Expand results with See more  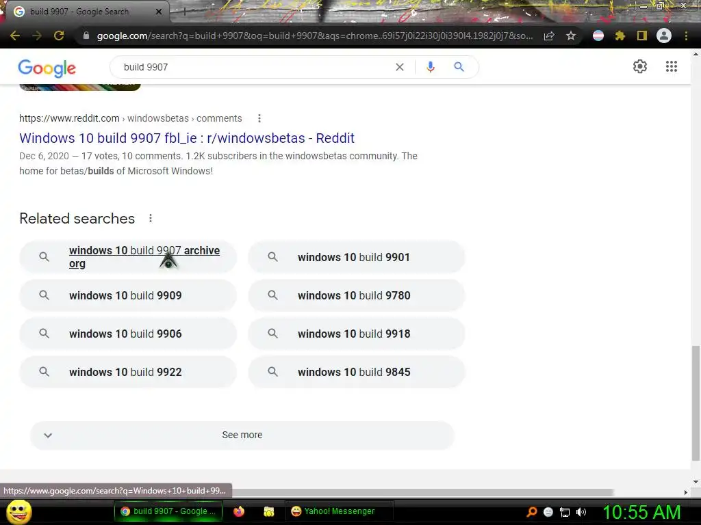coord(242,435)
